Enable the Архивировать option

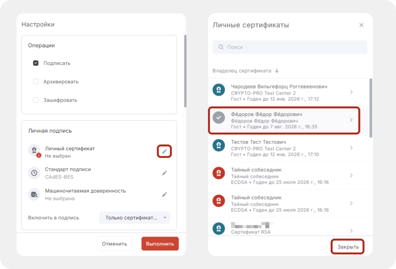click(x=36, y=82)
